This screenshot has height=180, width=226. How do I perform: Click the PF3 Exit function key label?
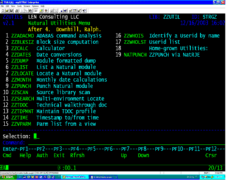[x=59, y=155]
